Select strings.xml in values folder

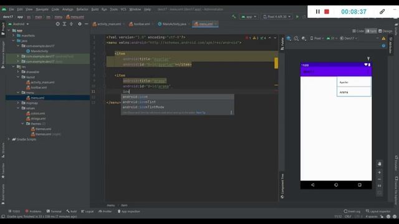38,119
